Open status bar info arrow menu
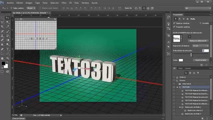This screenshot has height=120, width=213. click(61, 115)
